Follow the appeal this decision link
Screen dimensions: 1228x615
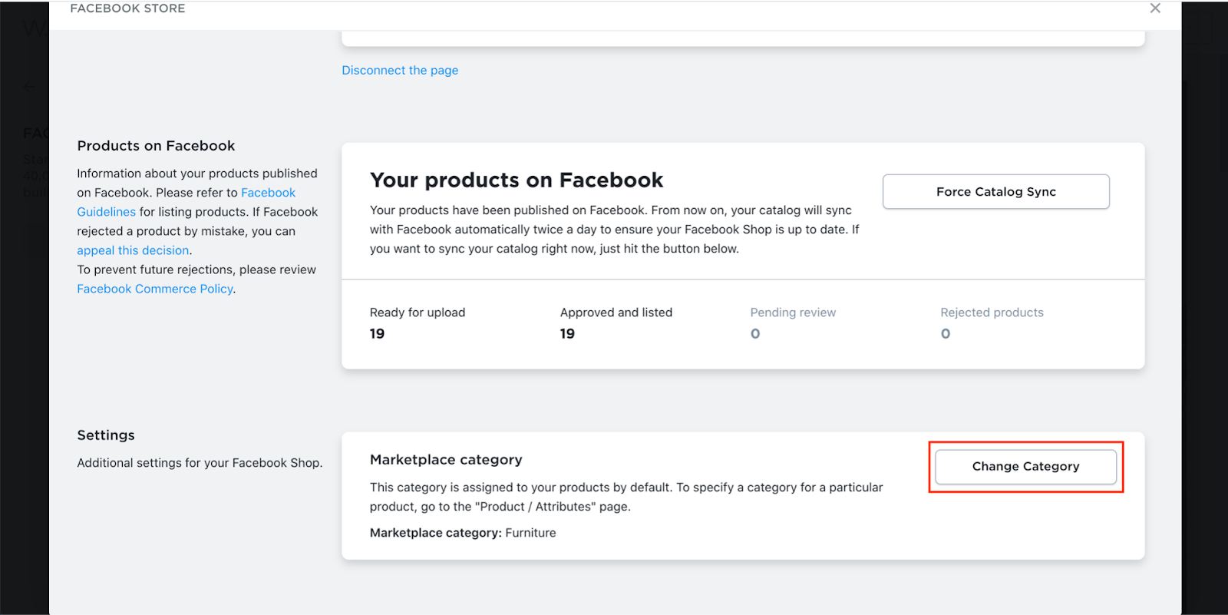click(x=133, y=250)
